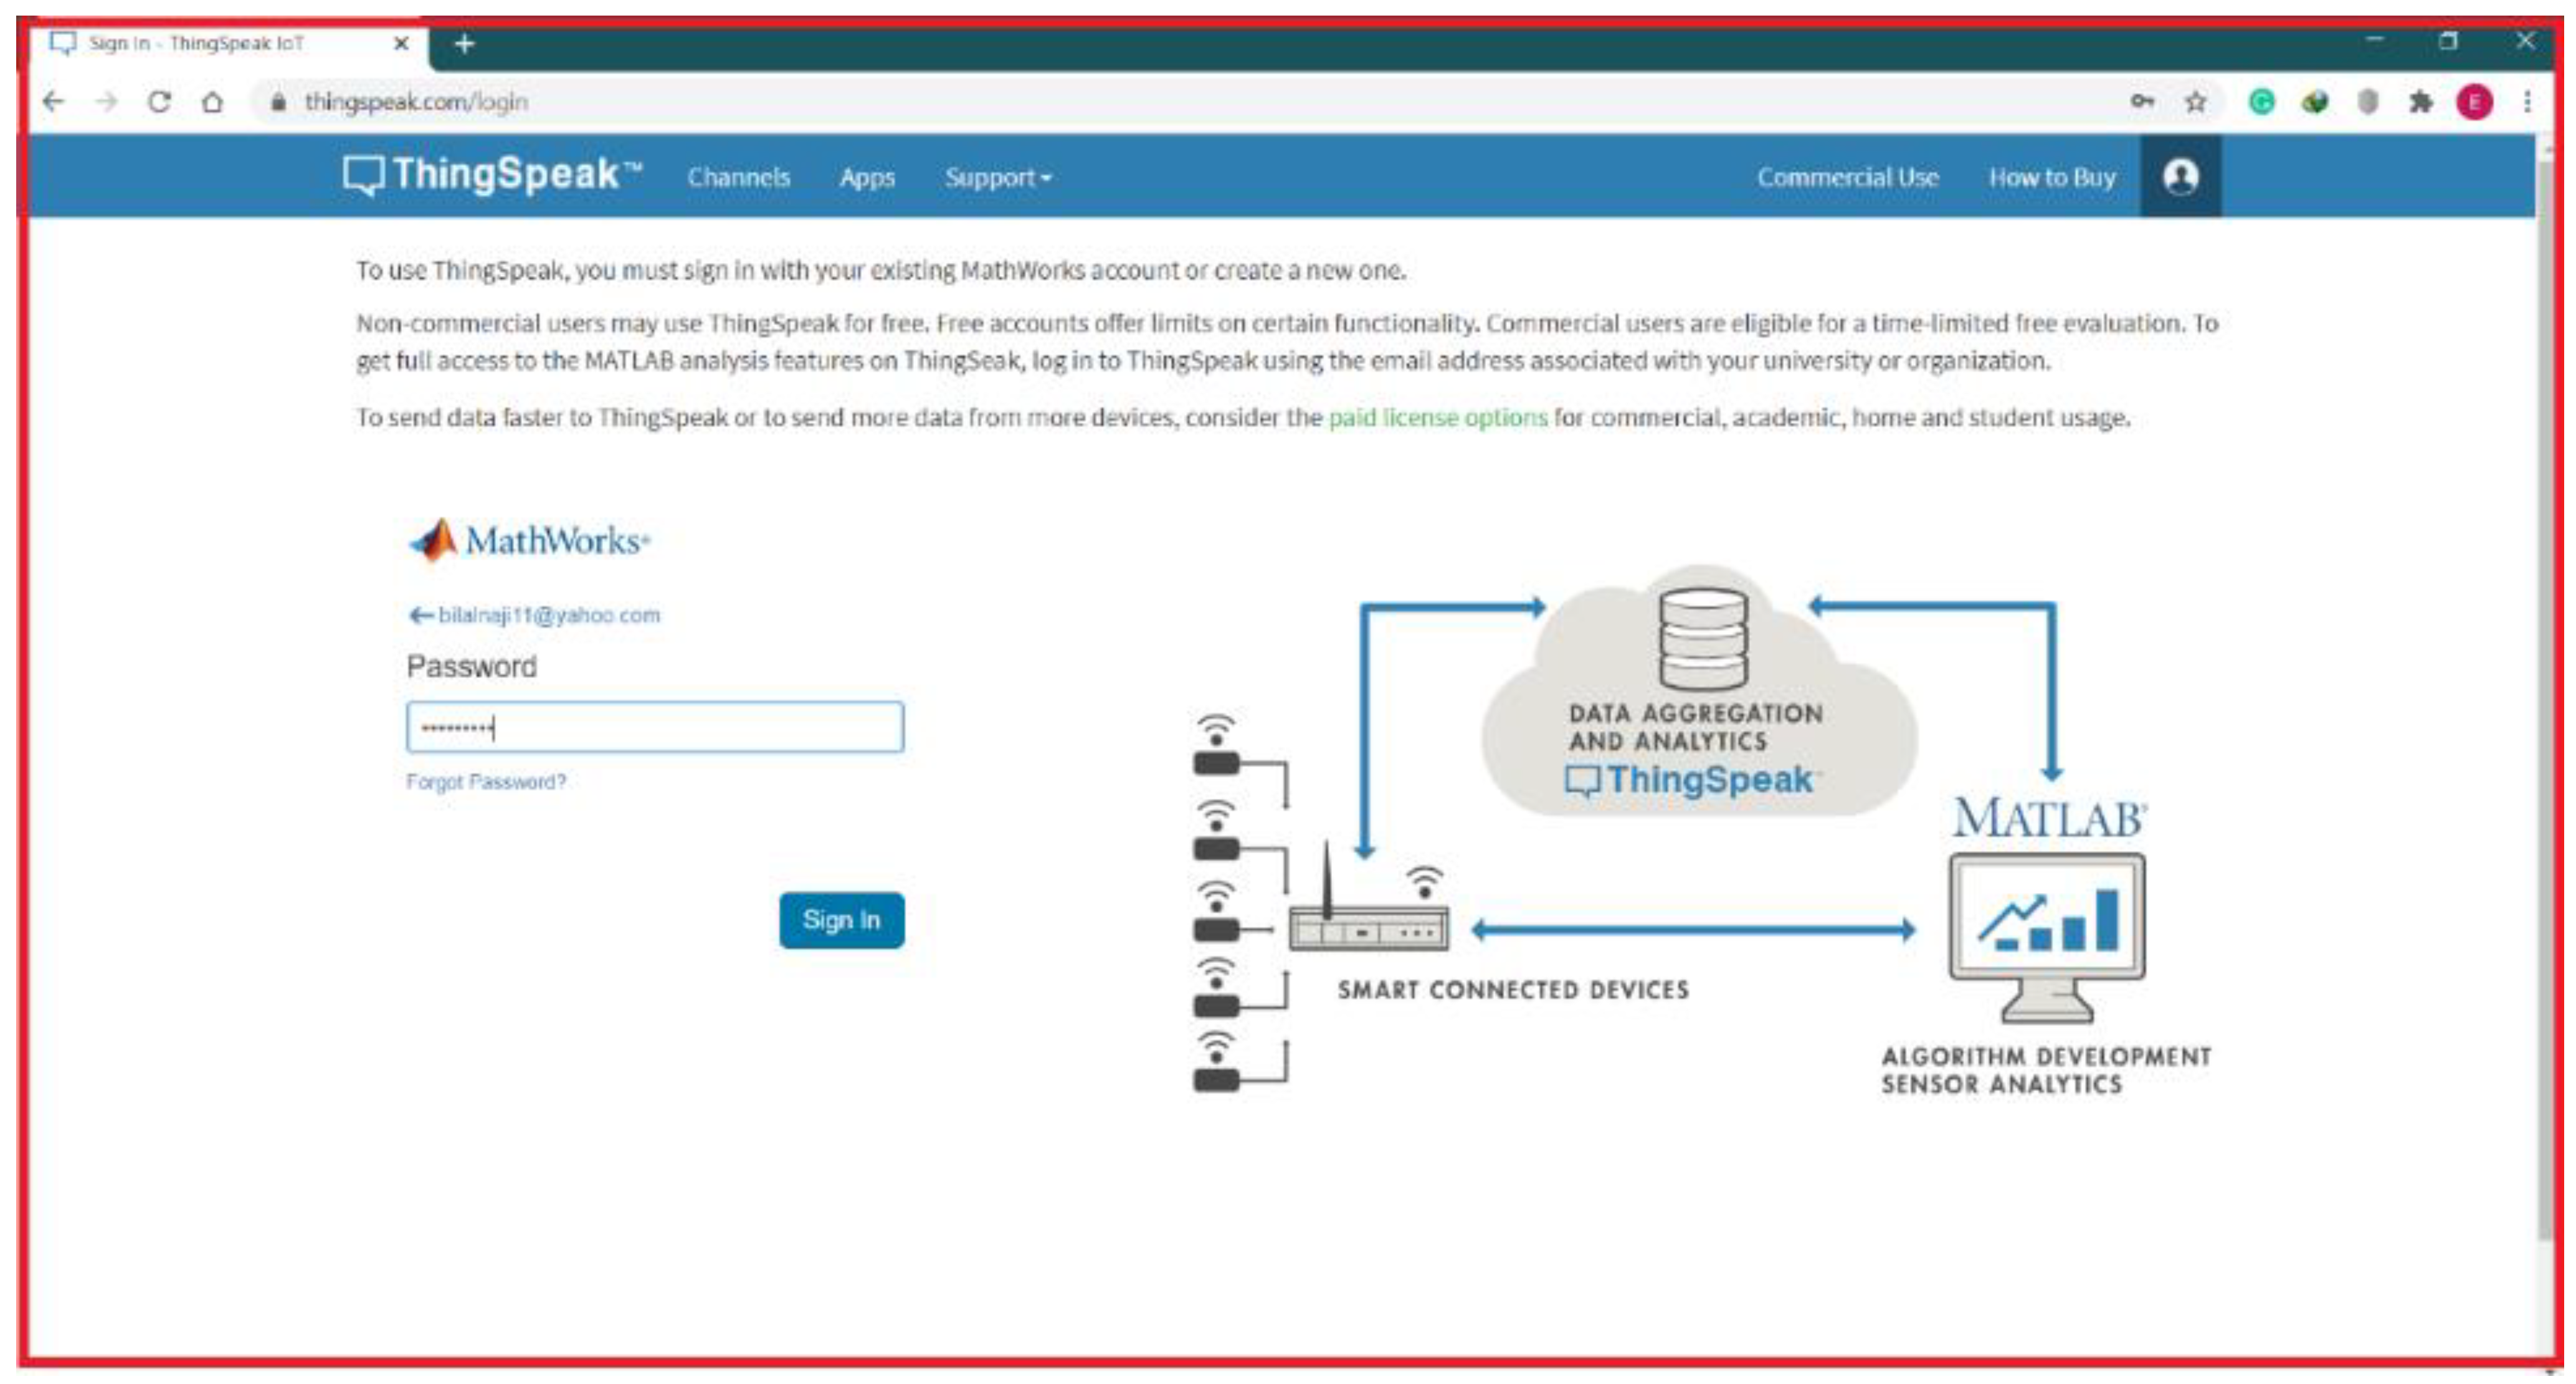2576x1384 pixels.
Task: Go back via email address link
Action: (x=536, y=615)
